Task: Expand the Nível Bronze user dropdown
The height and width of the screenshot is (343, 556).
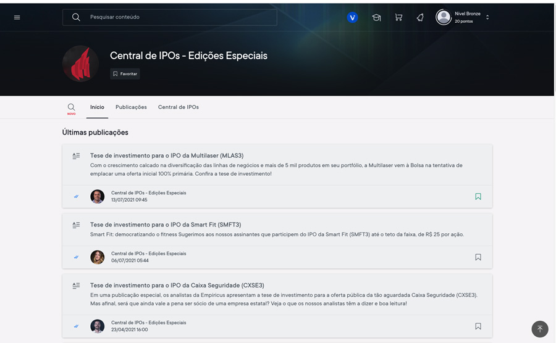Action: click(487, 17)
